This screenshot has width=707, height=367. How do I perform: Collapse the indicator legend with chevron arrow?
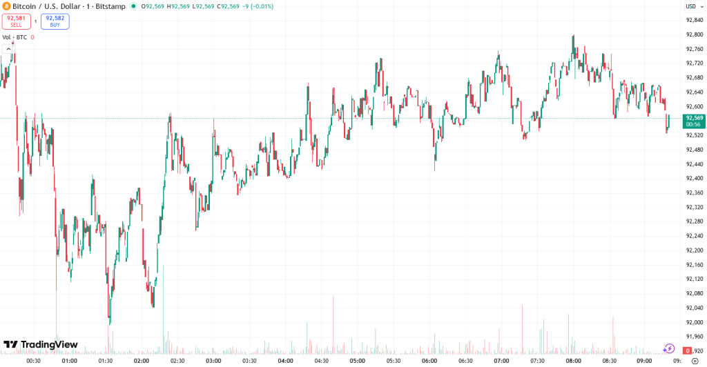coord(8,48)
